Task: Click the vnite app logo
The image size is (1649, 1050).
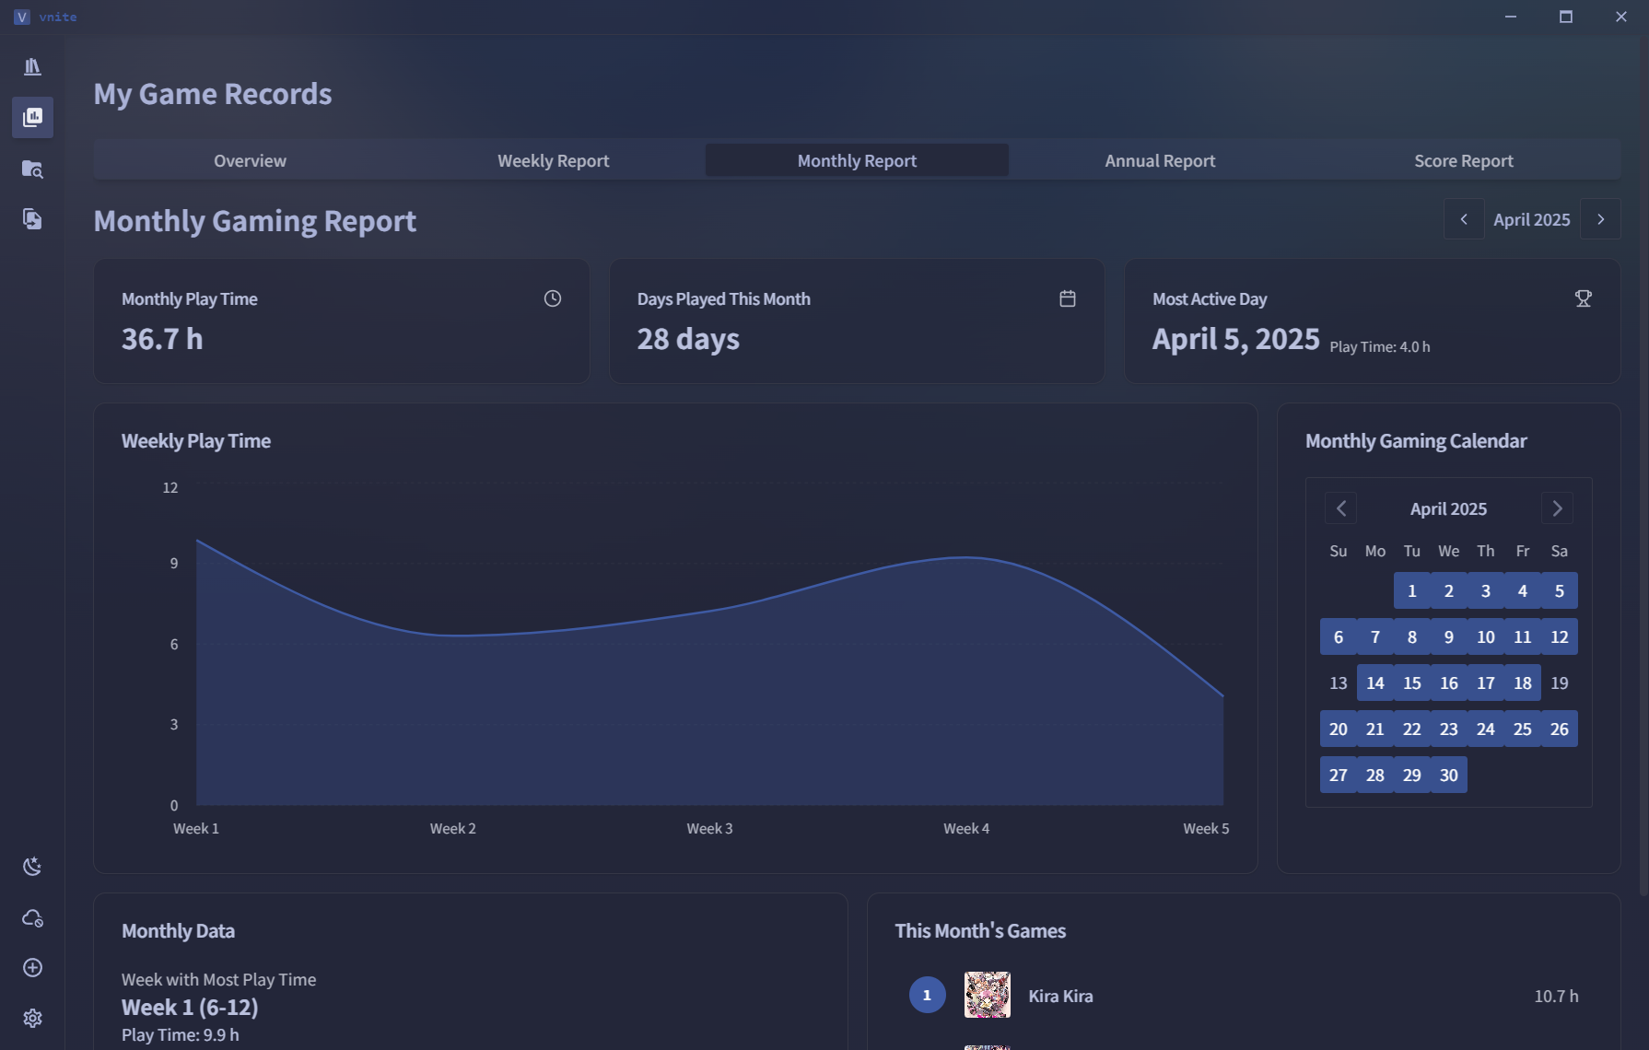Action: [x=22, y=17]
